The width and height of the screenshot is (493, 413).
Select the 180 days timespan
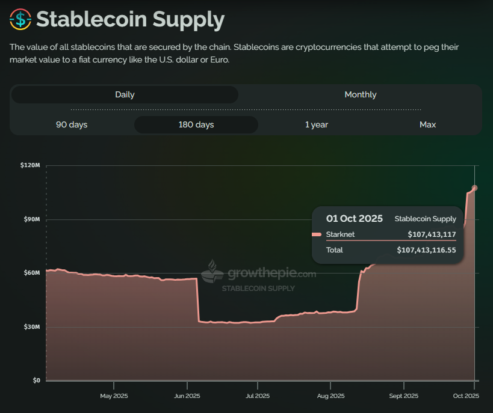point(196,124)
